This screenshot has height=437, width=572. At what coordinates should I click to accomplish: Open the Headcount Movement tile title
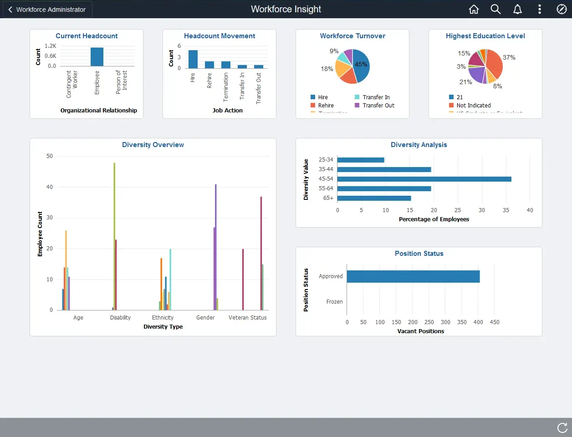(x=220, y=36)
